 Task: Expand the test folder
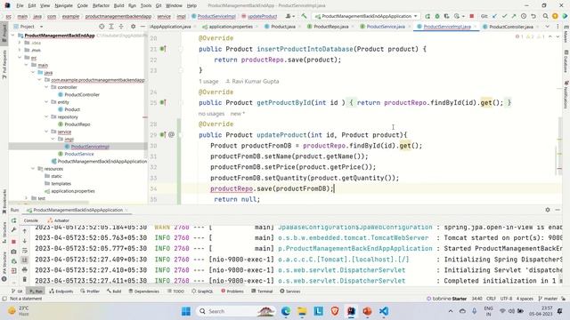(26, 198)
